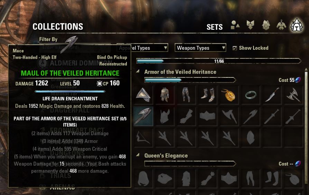Open the Arenas category
309x195 pixels.
(x=62, y=187)
